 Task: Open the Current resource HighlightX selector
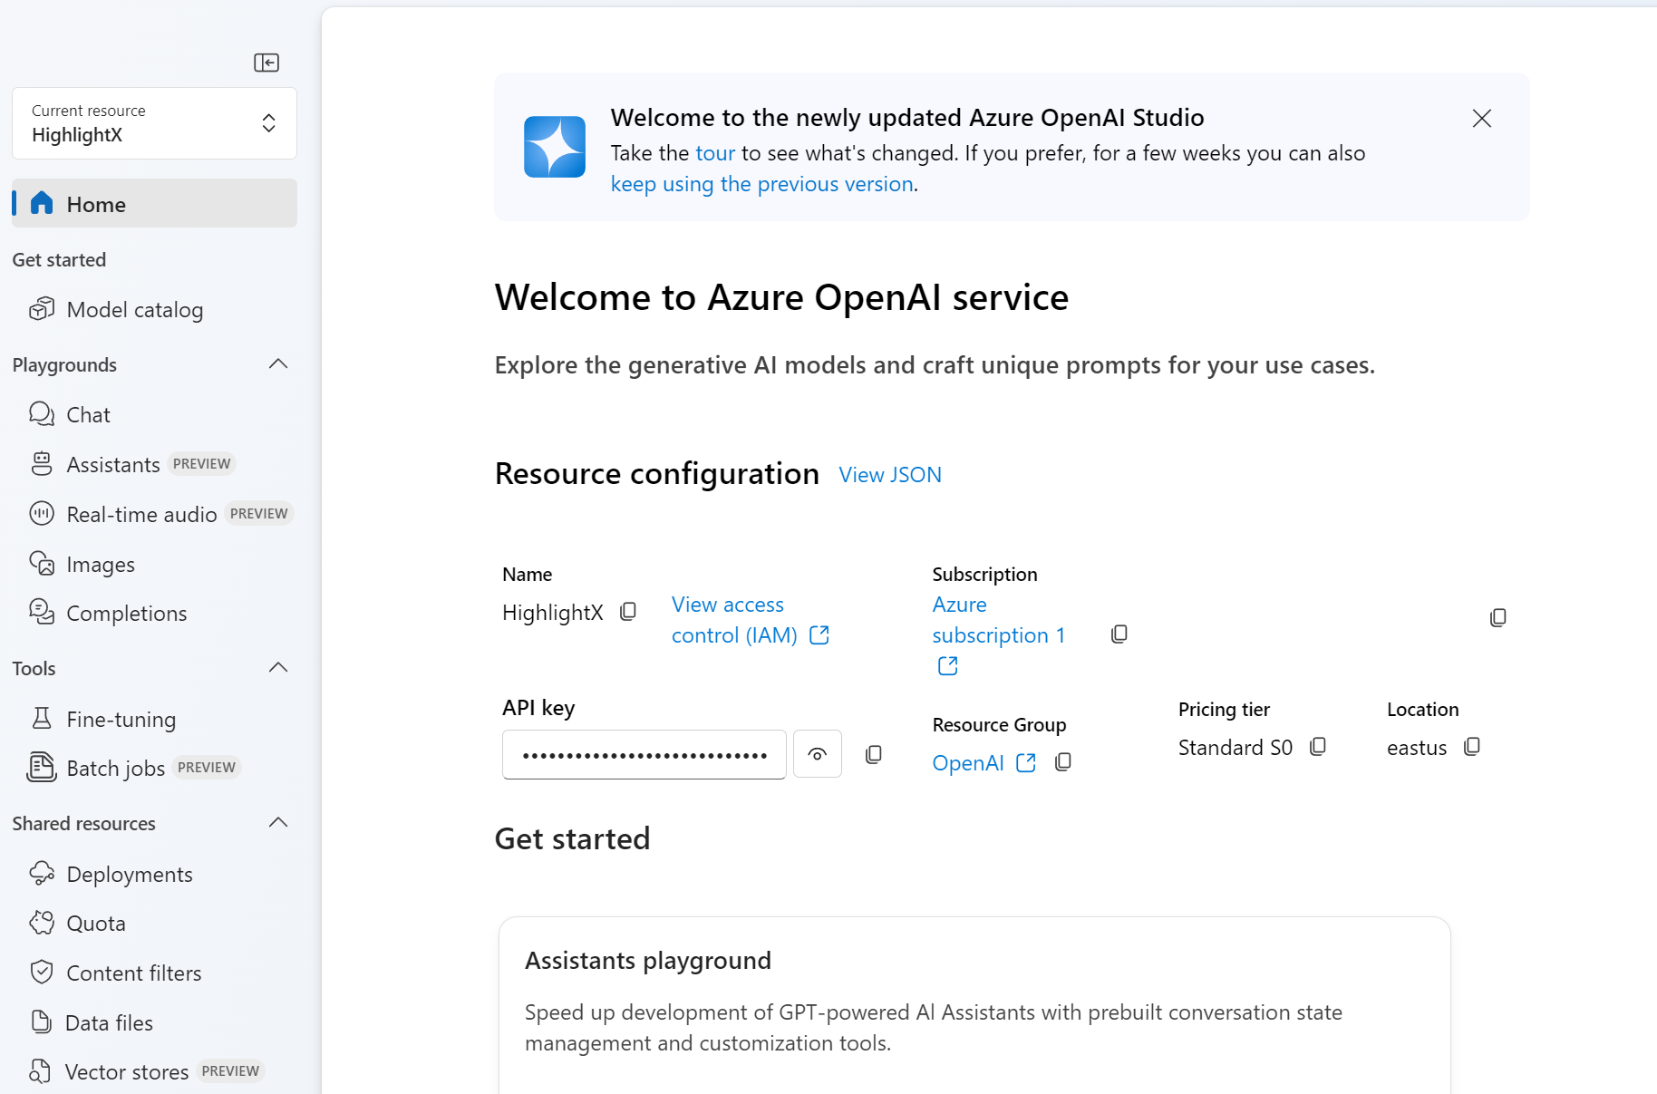154,123
